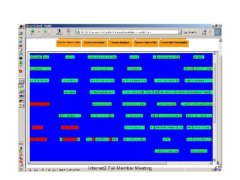Select the eLocation node box
The height and width of the screenshot is (180, 240).
(70, 92)
